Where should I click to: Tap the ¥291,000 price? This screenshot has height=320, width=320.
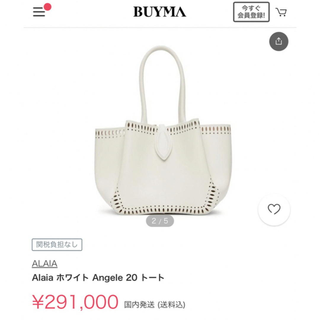coord(75,302)
